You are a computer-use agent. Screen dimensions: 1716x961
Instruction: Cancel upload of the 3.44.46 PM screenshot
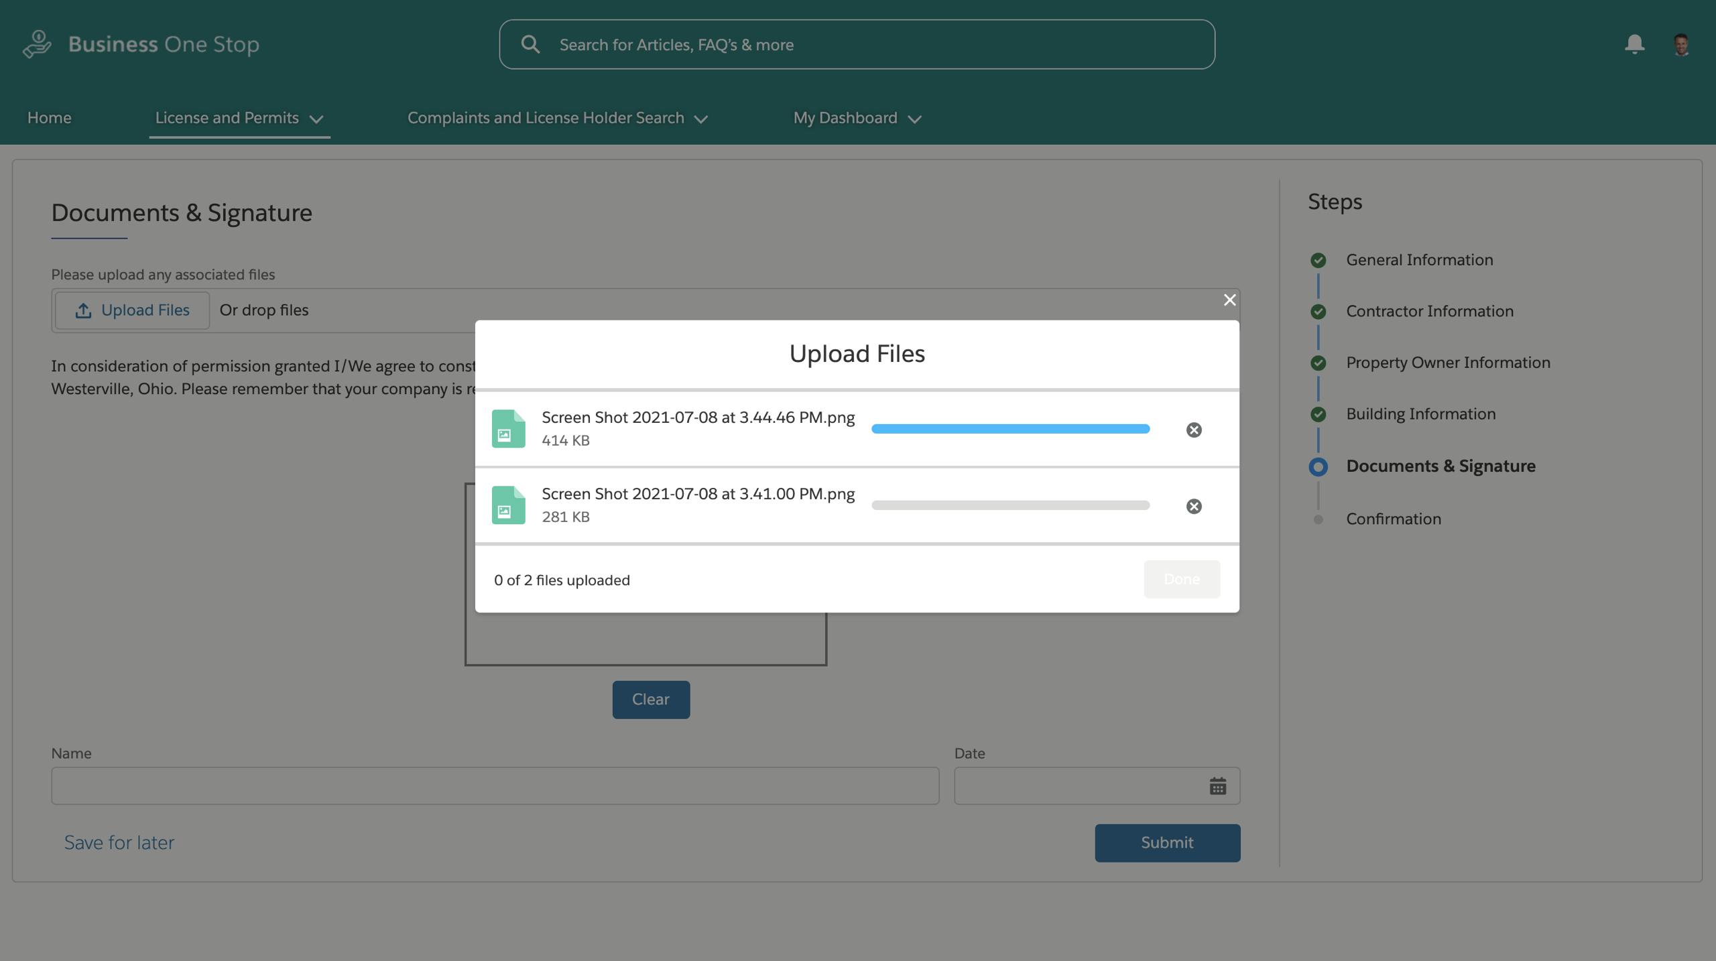click(x=1194, y=430)
